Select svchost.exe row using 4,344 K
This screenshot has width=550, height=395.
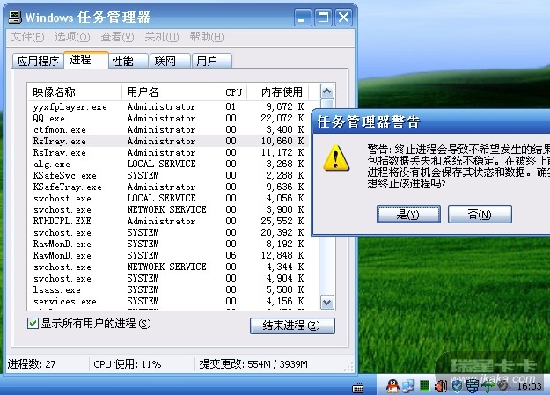point(168,267)
